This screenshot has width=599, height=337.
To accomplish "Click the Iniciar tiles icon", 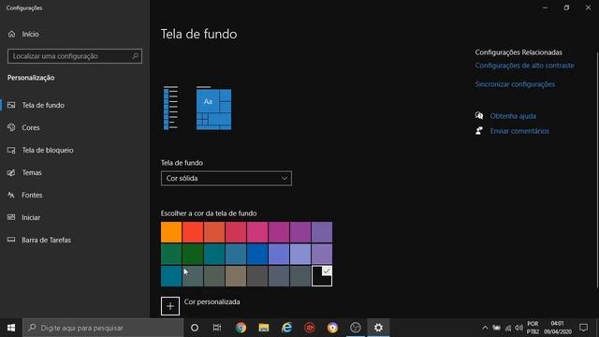I will [11, 217].
